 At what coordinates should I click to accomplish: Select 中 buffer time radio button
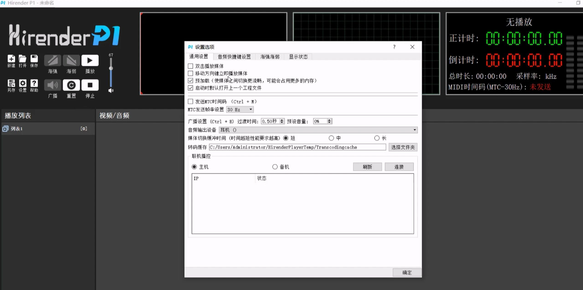pyautogui.click(x=331, y=138)
